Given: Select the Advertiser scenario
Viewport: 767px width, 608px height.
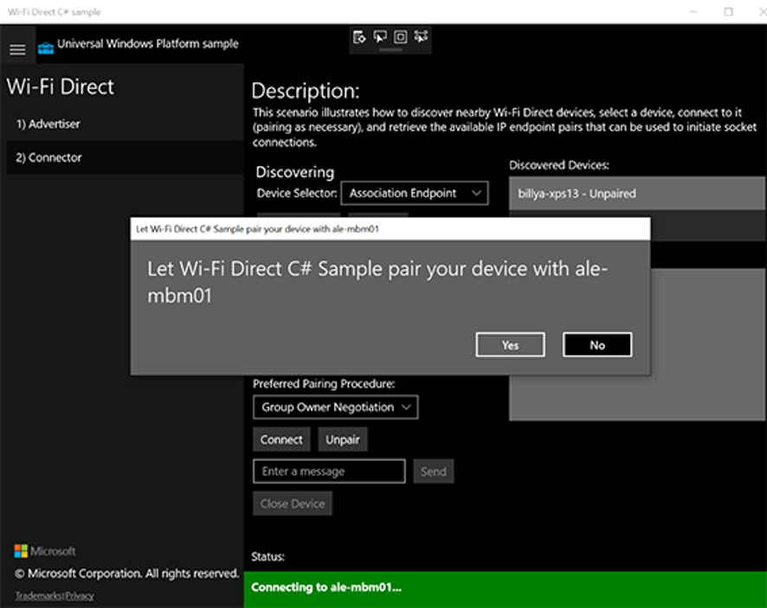Looking at the screenshot, I should (48, 125).
